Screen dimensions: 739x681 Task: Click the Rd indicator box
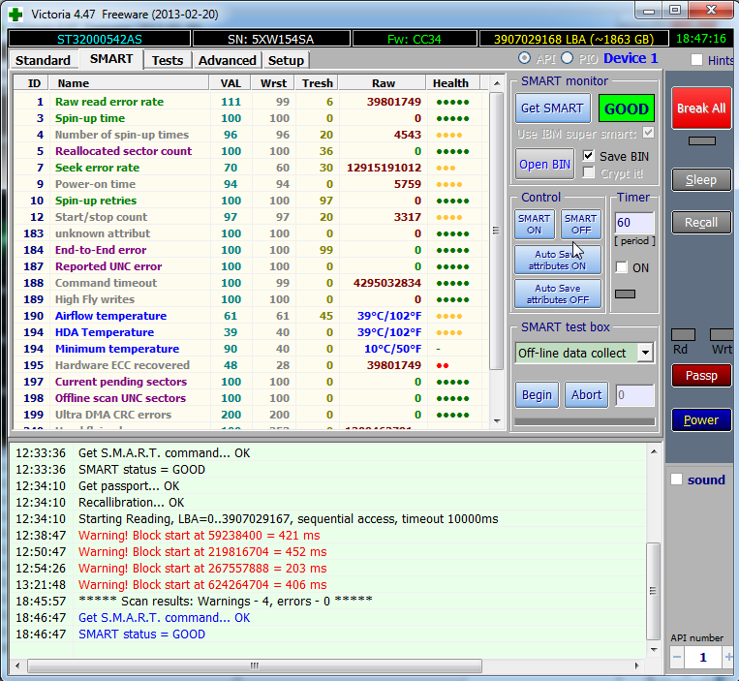[683, 334]
